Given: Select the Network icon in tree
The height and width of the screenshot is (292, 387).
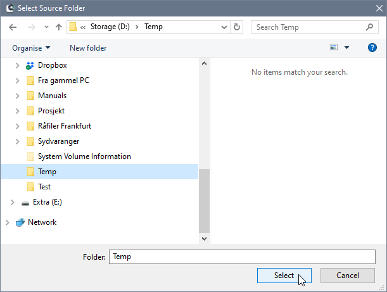Looking at the screenshot, I should 20,222.
